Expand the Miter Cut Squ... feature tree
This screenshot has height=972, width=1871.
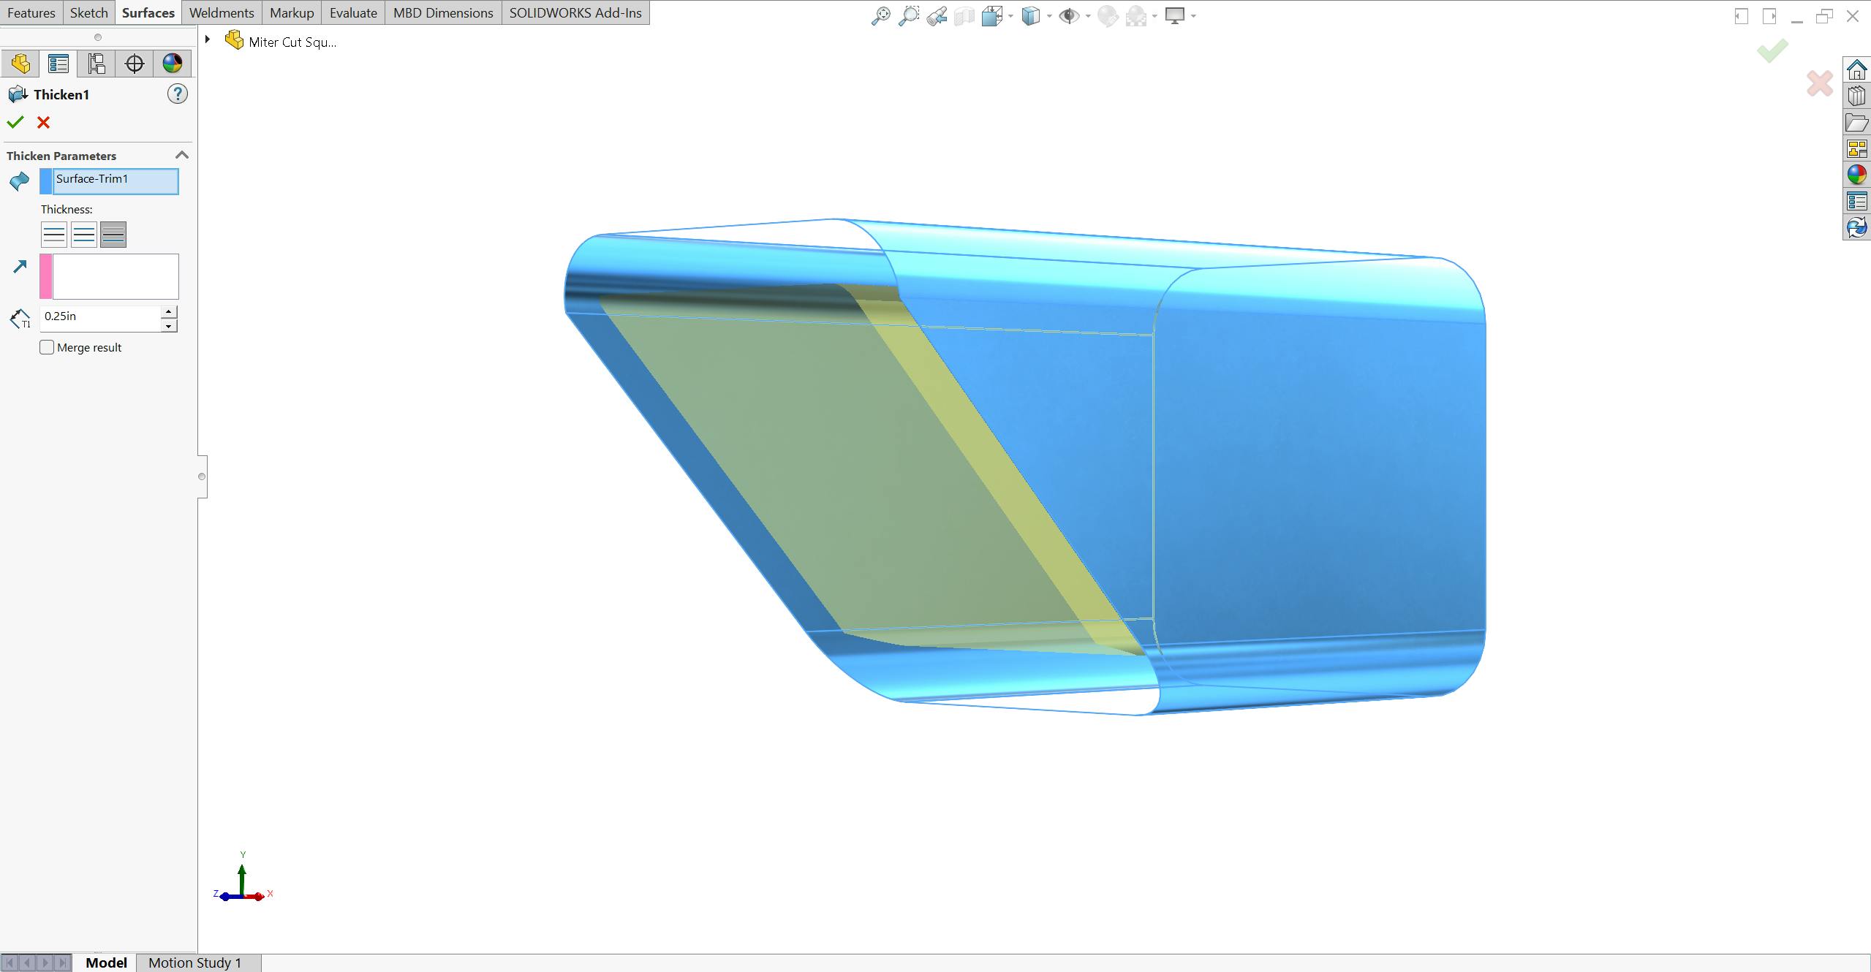(208, 39)
